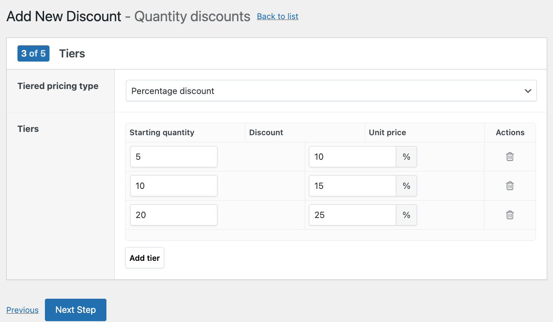Click the percent symbol next to the 15% discount
The width and height of the screenshot is (553, 322).
pos(406,186)
